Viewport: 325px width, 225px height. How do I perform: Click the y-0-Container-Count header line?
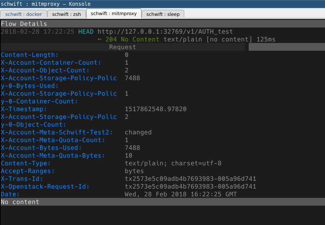pos(39,101)
